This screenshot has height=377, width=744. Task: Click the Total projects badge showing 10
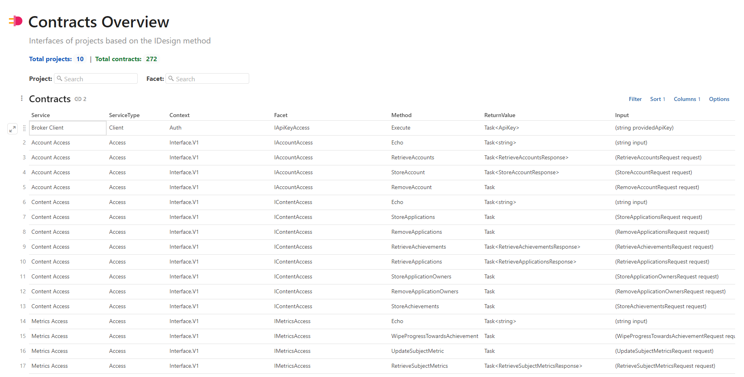pos(80,59)
